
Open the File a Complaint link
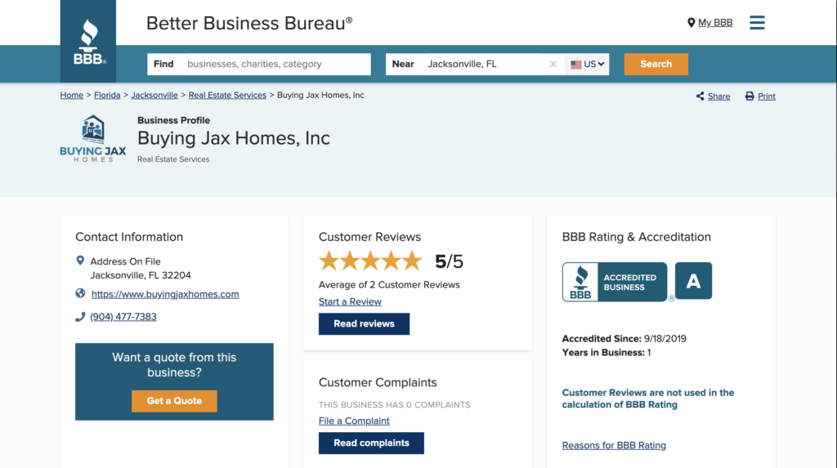(354, 421)
